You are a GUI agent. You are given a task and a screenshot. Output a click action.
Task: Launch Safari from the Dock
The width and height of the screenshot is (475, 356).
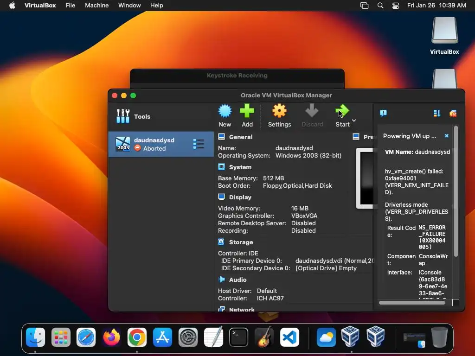click(x=86, y=337)
